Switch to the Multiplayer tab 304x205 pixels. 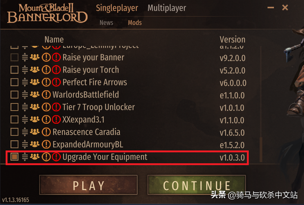coord(167,8)
